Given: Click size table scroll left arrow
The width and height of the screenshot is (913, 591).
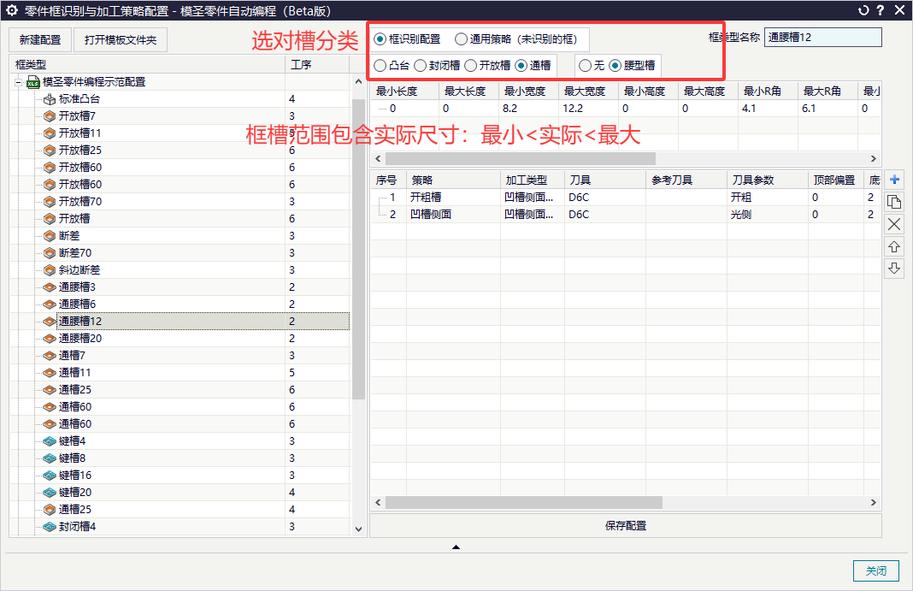Looking at the screenshot, I should click(379, 158).
